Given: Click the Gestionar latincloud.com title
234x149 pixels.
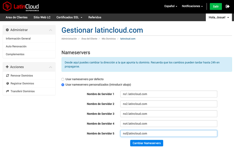Looking at the screenshot, I should 102,30.
